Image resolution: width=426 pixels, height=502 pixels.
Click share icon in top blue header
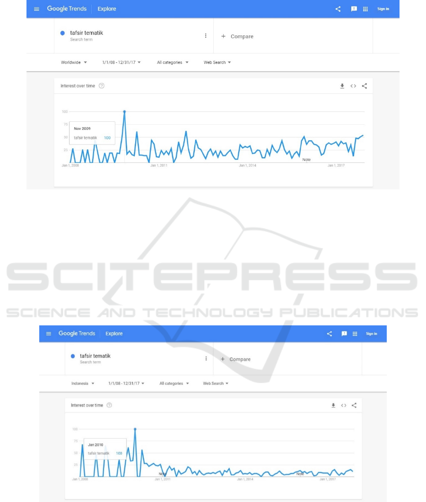338,9
